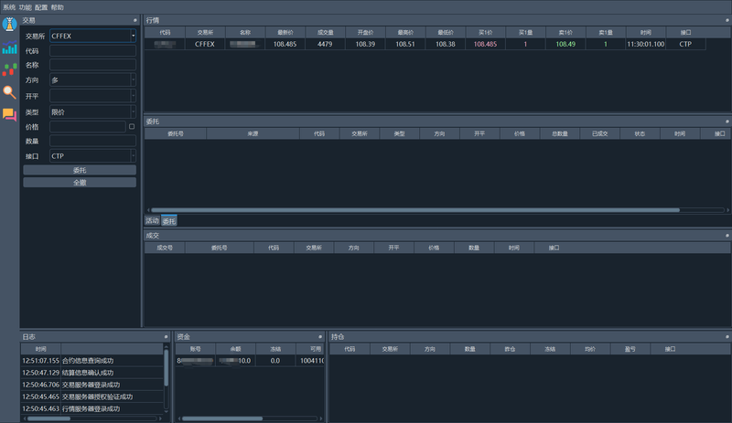Sort 行情 table by 开盘价 column header
The width and height of the screenshot is (732, 423).
365,33
